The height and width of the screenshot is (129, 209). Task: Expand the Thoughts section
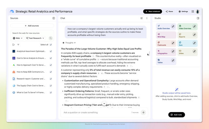click(69, 43)
